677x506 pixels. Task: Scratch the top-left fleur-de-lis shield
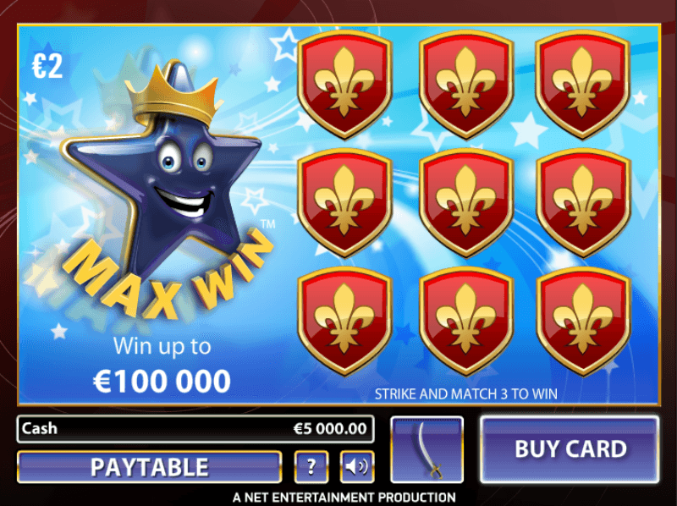(344, 85)
